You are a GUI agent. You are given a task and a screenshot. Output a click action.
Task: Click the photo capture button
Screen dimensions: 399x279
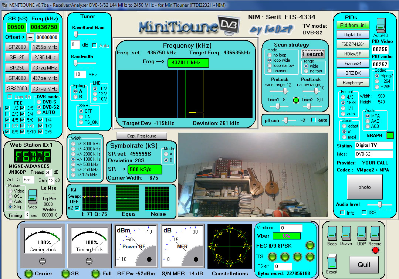(x=364, y=187)
